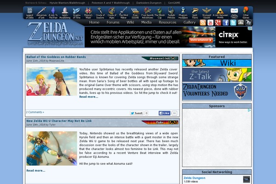
Task: Click the ZeldaDungeon.net site logo
Action: click(55, 34)
